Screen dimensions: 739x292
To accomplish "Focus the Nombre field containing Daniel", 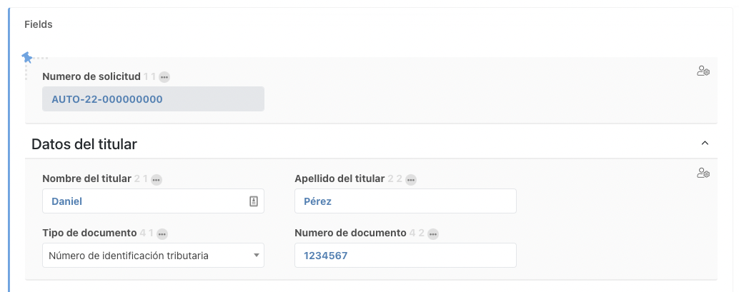I will coord(143,201).
